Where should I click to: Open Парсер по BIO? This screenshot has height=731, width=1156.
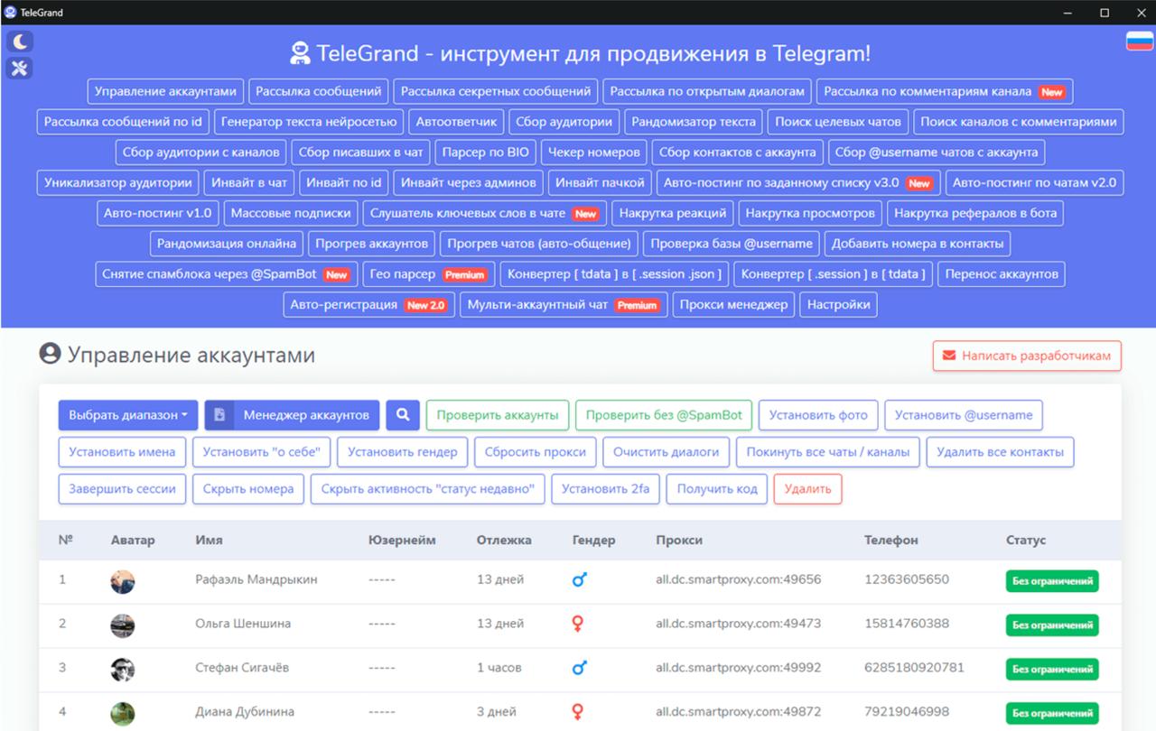(x=486, y=153)
